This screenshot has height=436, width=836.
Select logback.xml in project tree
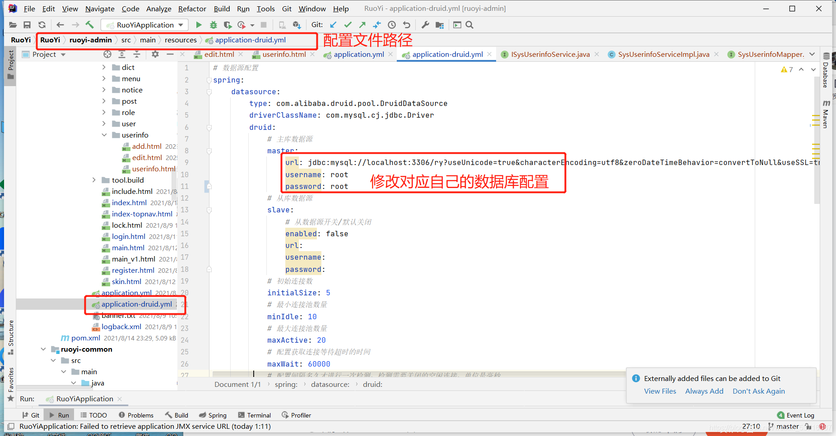click(x=121, y=326)
